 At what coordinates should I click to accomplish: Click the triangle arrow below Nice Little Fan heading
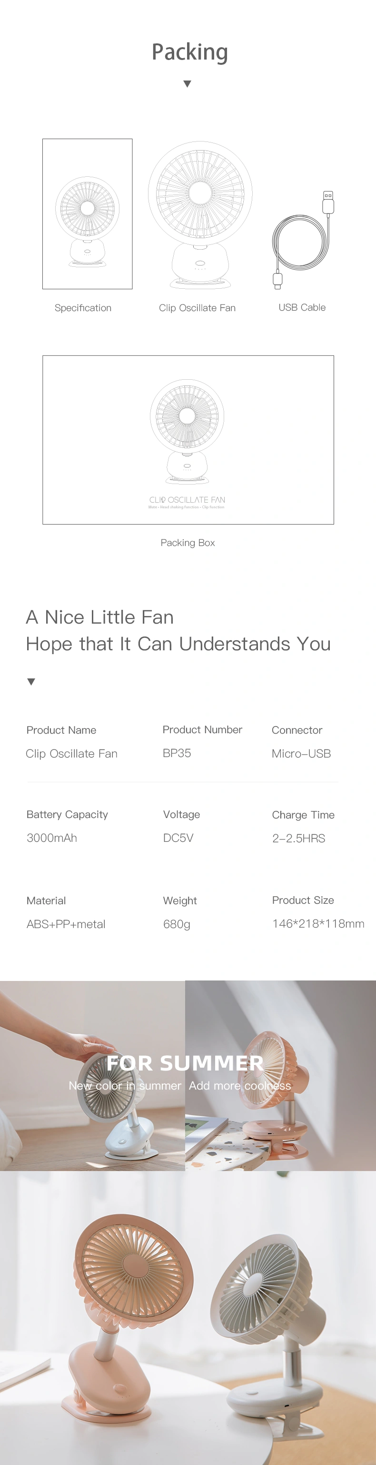pos(31,681)
